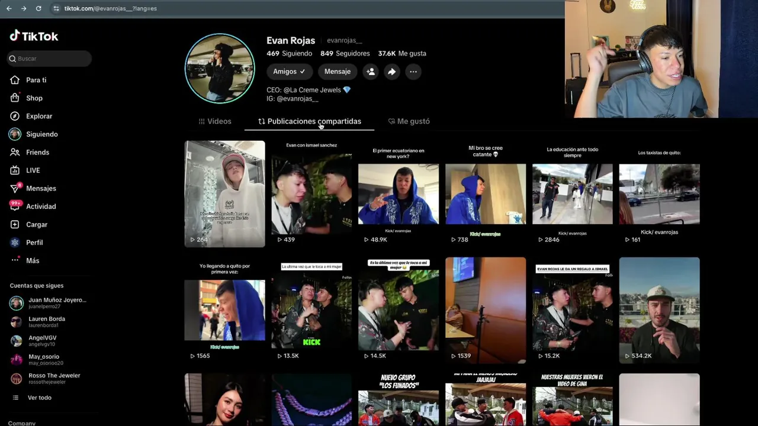This screenshot has width=758, height=426.
Task: Open the Siguiendo avatar icon
Action: 15,134
